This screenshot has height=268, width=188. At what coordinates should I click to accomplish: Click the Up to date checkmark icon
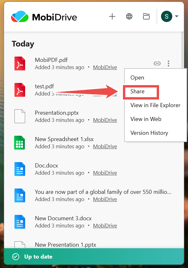pyautogui.click(x=16, y=257)
